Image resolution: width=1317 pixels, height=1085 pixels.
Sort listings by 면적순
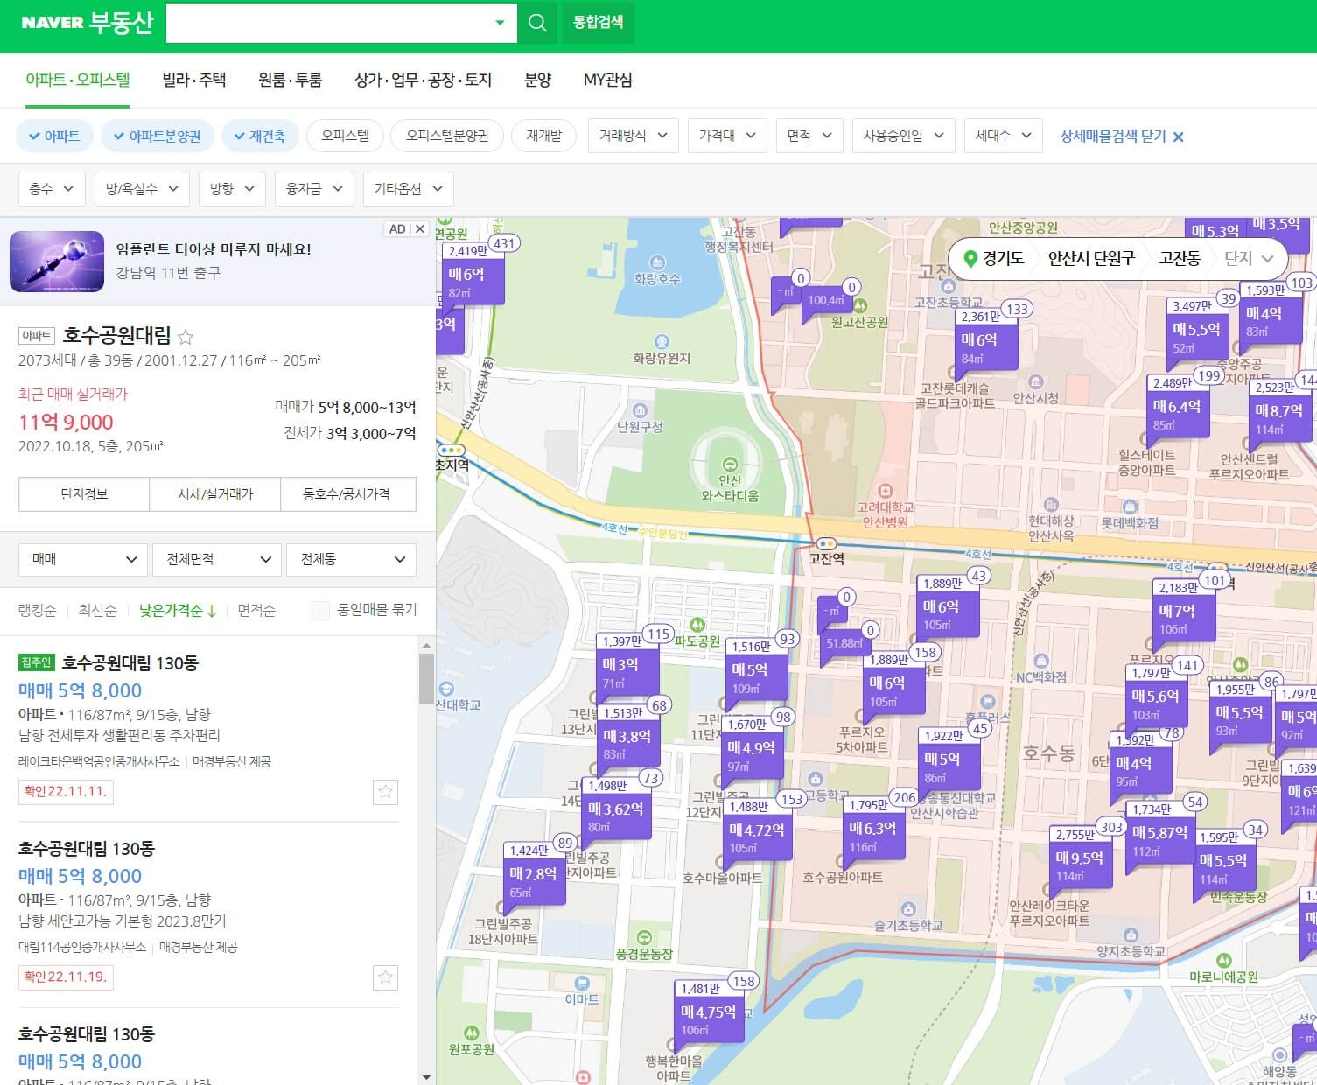point(256,611)
